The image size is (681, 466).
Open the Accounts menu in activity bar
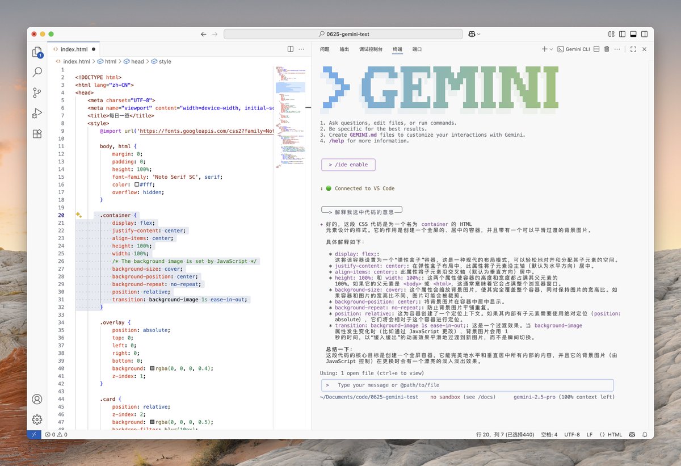pyautogui.click(x=37, y=399)
